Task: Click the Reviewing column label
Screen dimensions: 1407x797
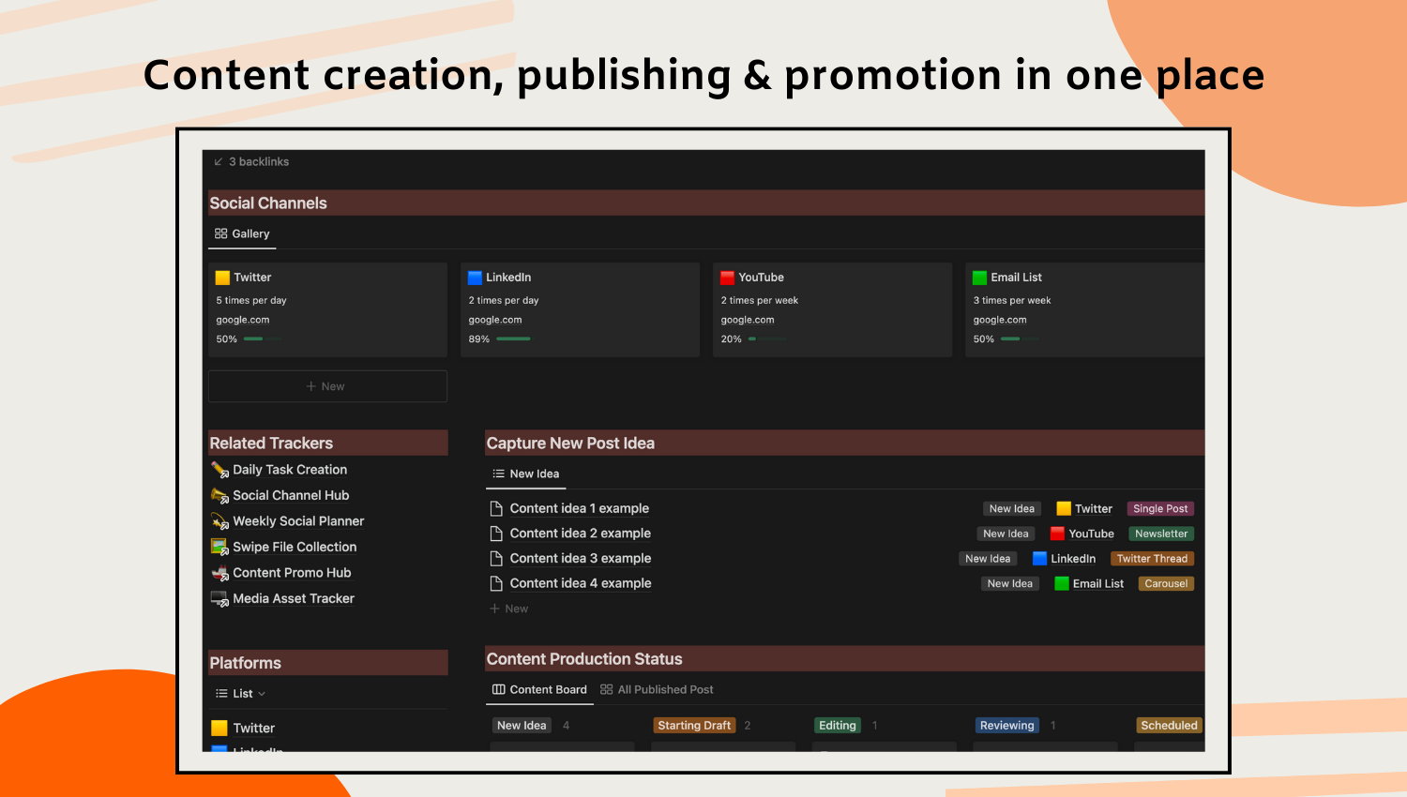Action: 1006,726
